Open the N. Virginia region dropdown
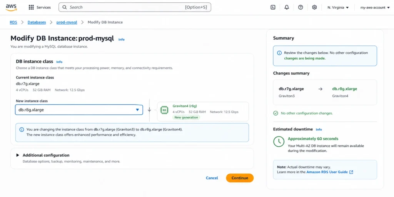This screenshot has height=197, width=394. tap(338, 8)
